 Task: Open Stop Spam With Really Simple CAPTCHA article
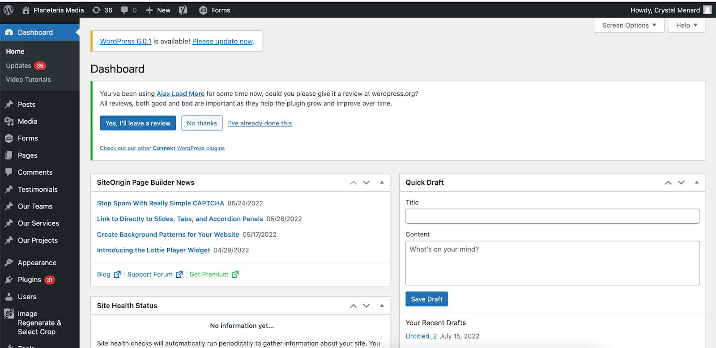pyautogui.click(x=160, y=203)
